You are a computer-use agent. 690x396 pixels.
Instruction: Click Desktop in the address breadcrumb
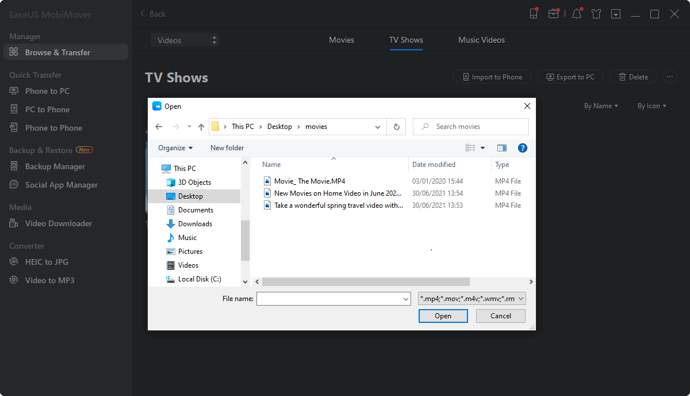pyautogui.click(x=279, y=127)
